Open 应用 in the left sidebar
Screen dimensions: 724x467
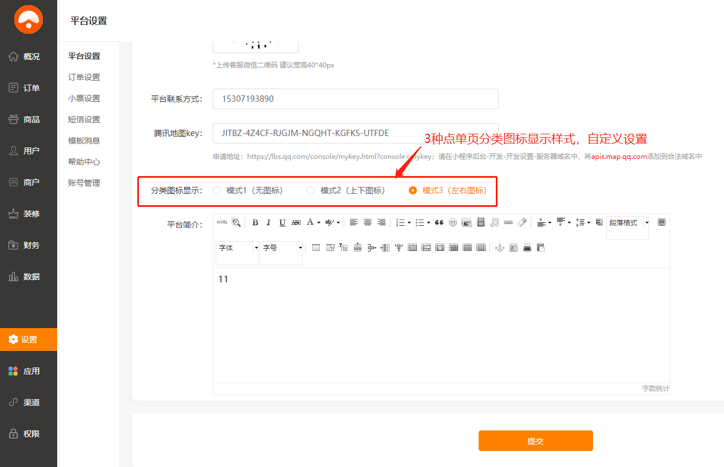point(29,371)
